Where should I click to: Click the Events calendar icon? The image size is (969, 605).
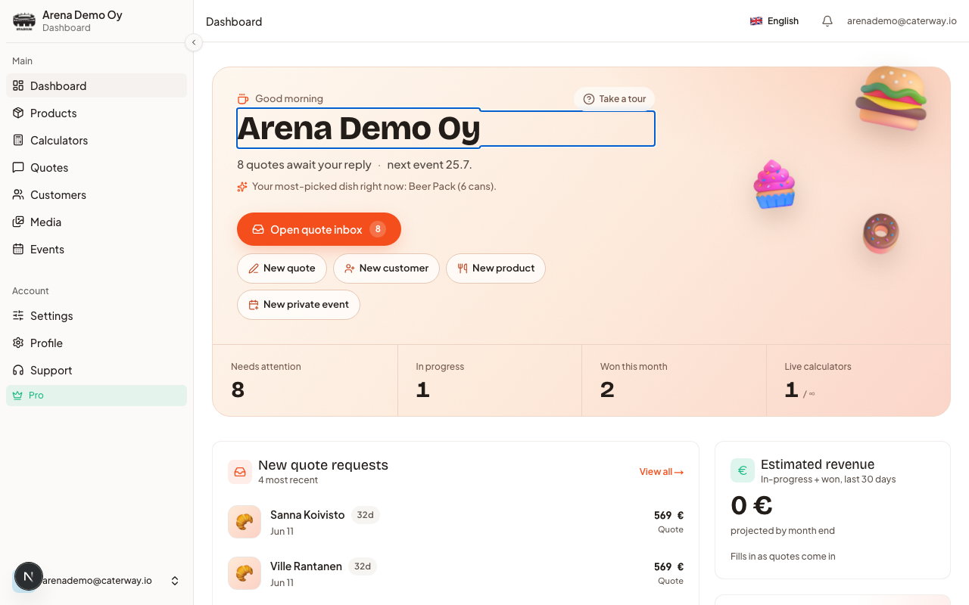click(18, 249)
